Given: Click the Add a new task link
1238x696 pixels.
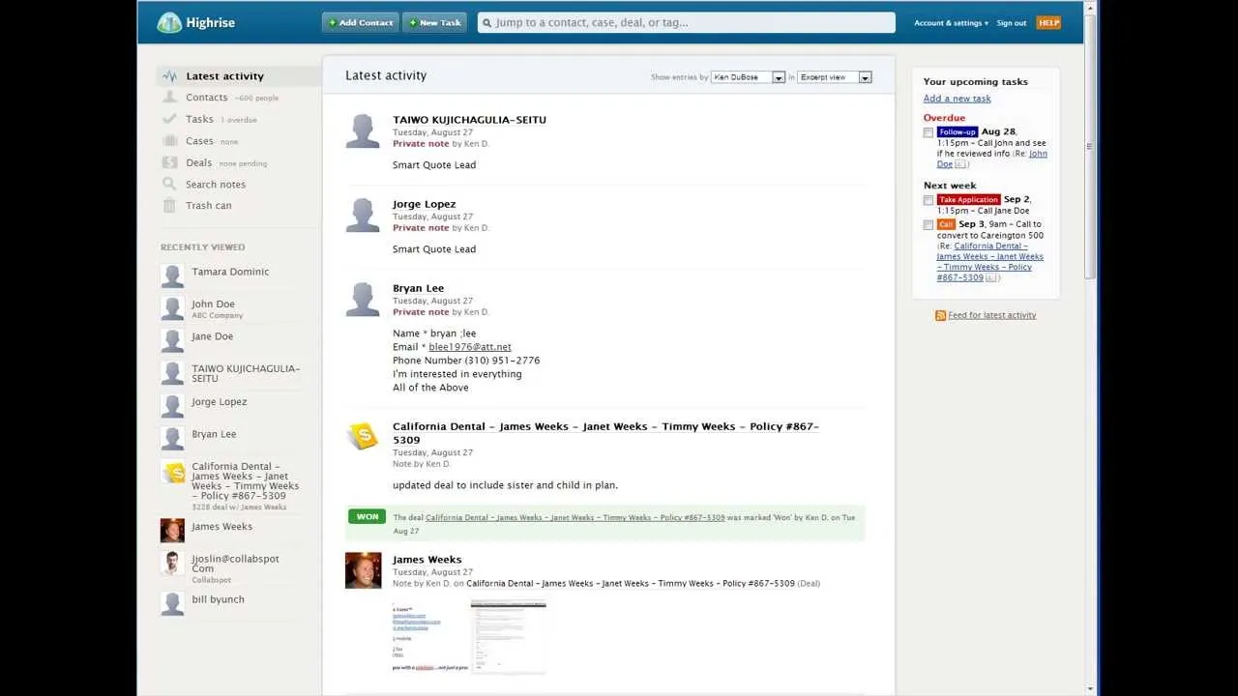Looking at the screenshot, I should point(957,98).
